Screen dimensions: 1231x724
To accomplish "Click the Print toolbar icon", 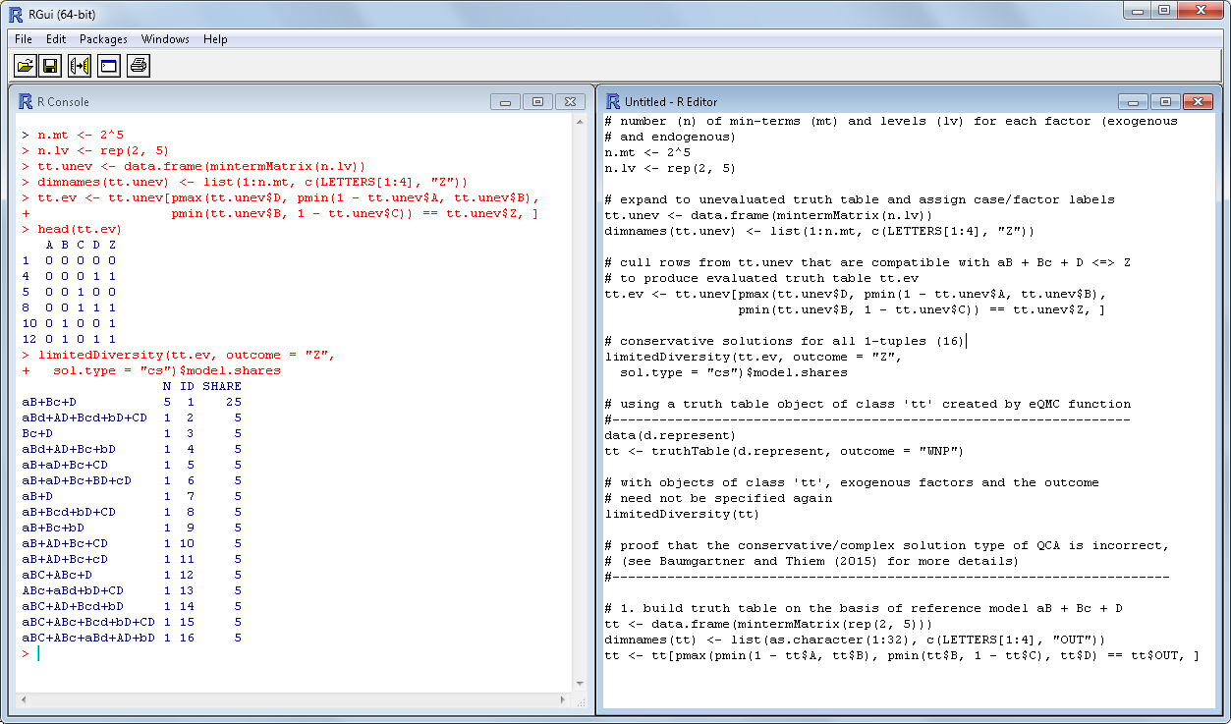I will click(x=138, y=66).
